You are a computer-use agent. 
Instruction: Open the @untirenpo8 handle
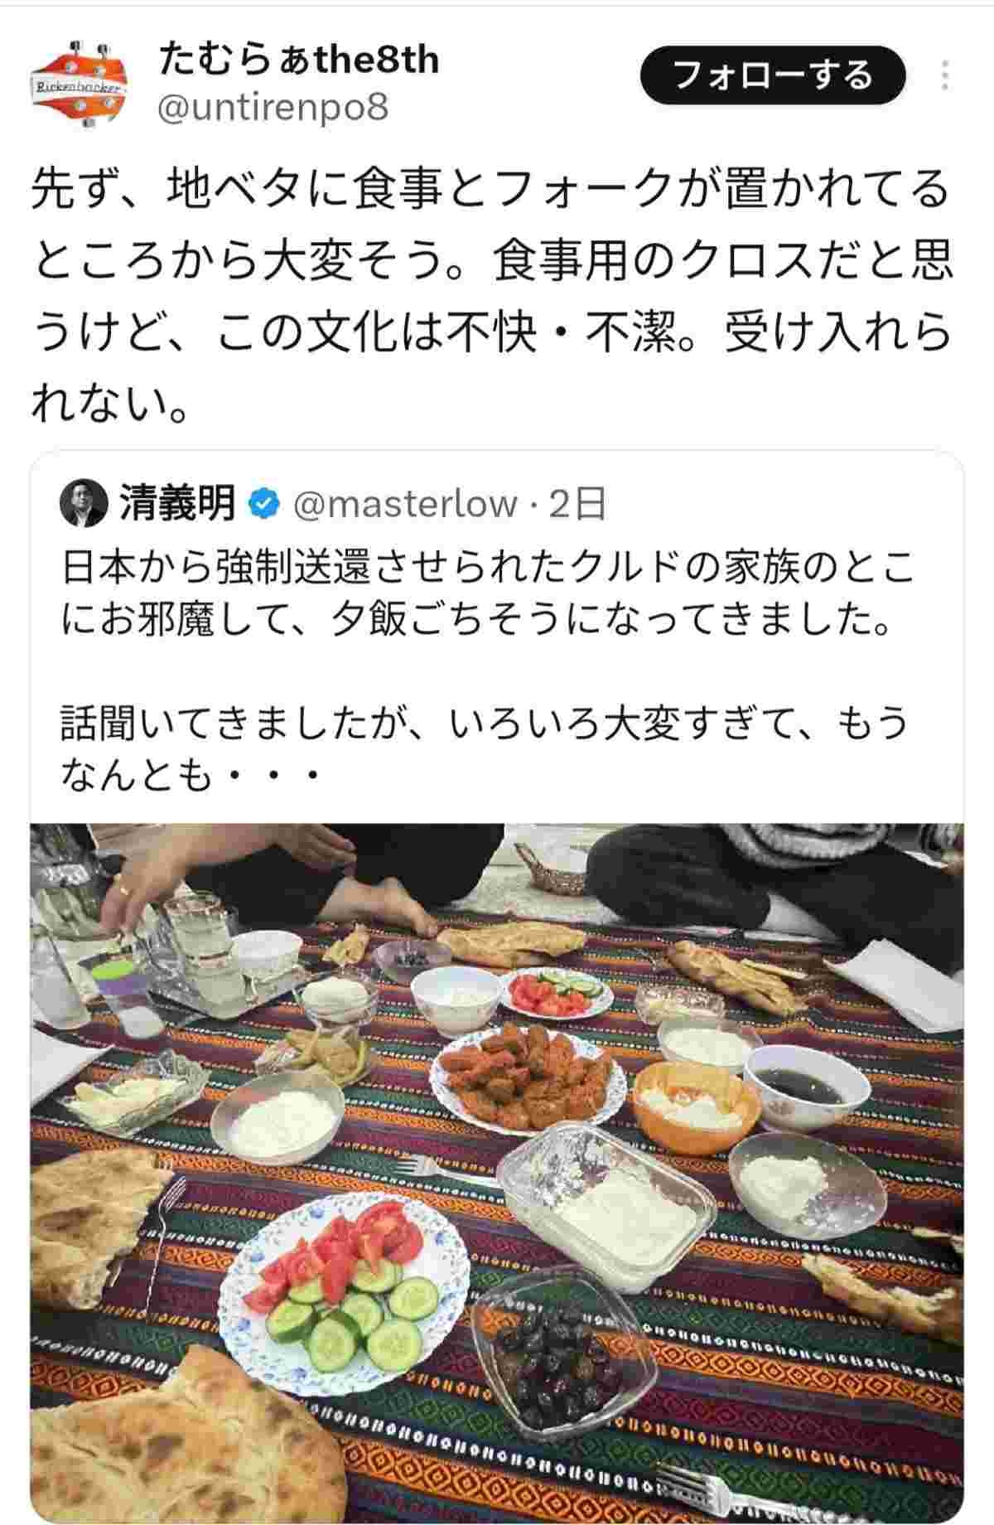click(x=273, y=108)
